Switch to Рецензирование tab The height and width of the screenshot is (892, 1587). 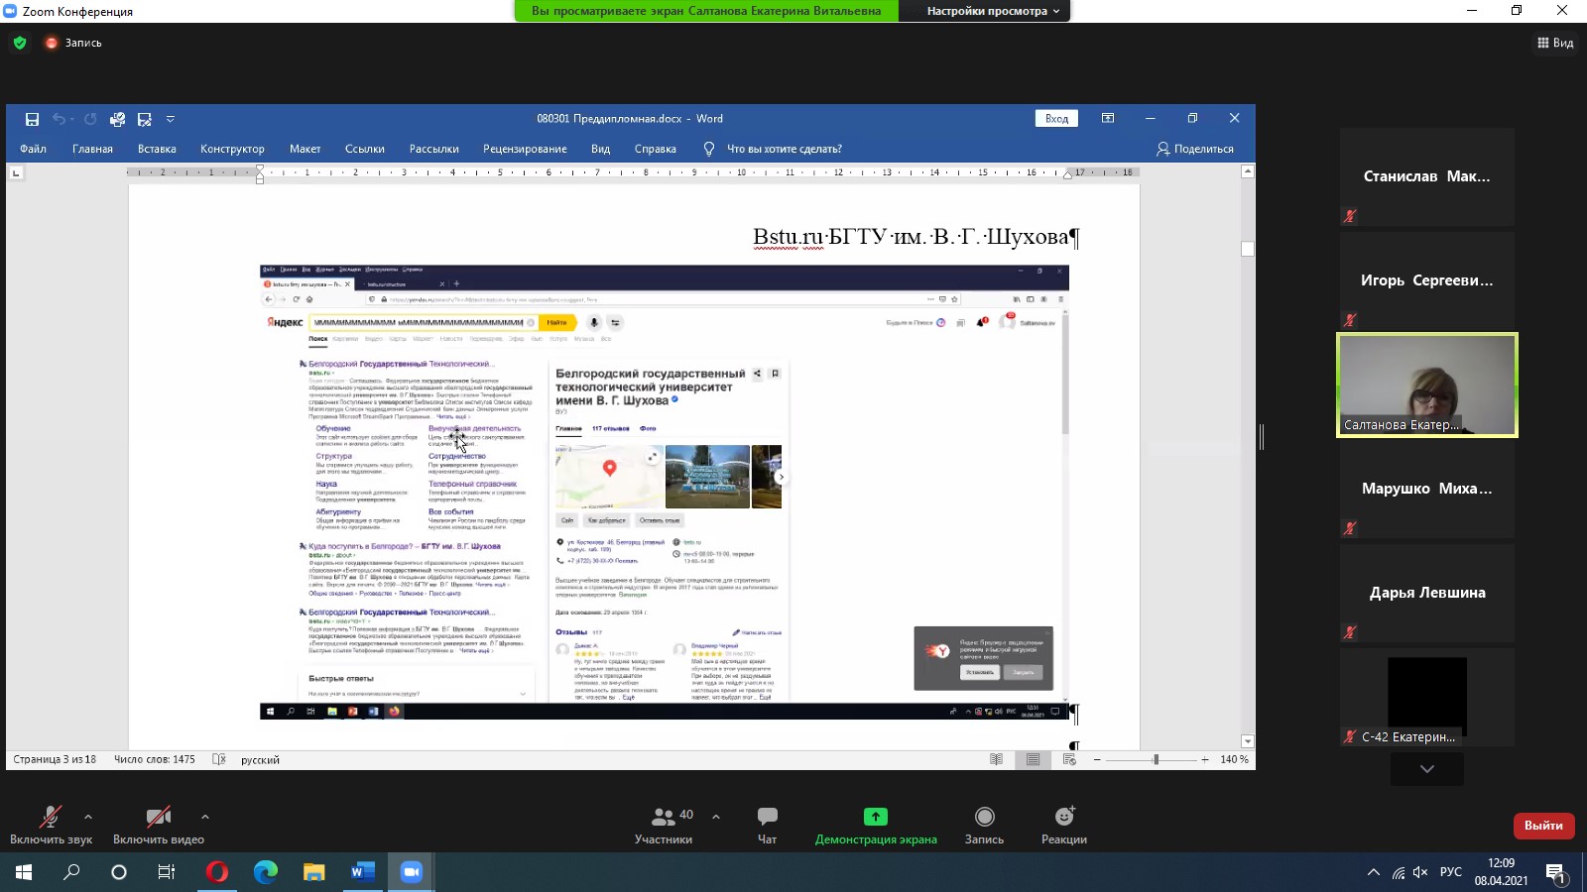tap(525, 149)
